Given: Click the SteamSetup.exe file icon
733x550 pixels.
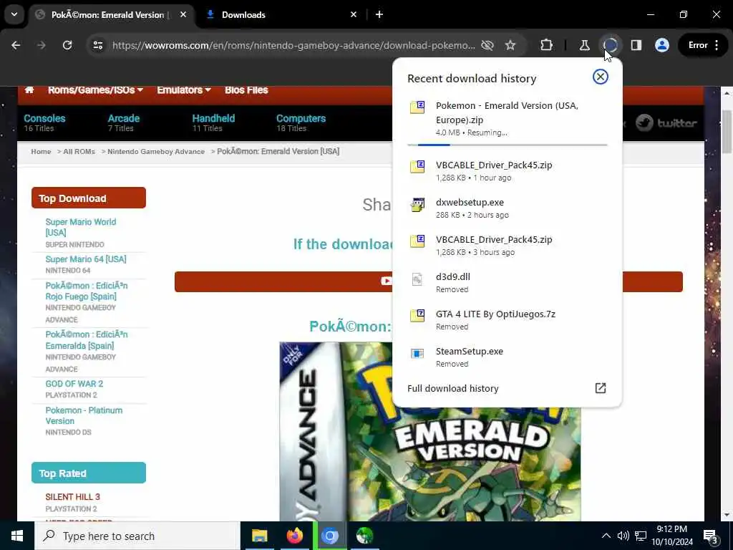Looking at the screenshot, I should tap(417, 353).
